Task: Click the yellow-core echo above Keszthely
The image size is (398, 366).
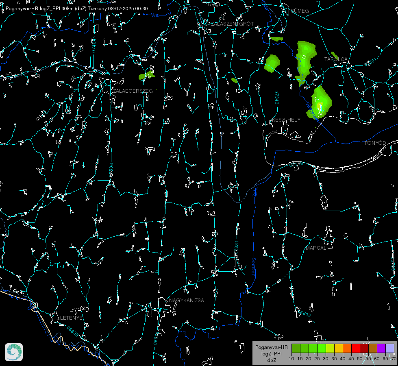Action: (319, 102)
